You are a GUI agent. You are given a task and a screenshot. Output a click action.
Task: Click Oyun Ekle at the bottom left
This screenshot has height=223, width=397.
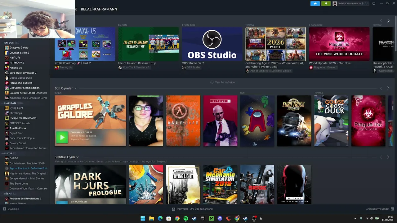[x=11, y=209]
